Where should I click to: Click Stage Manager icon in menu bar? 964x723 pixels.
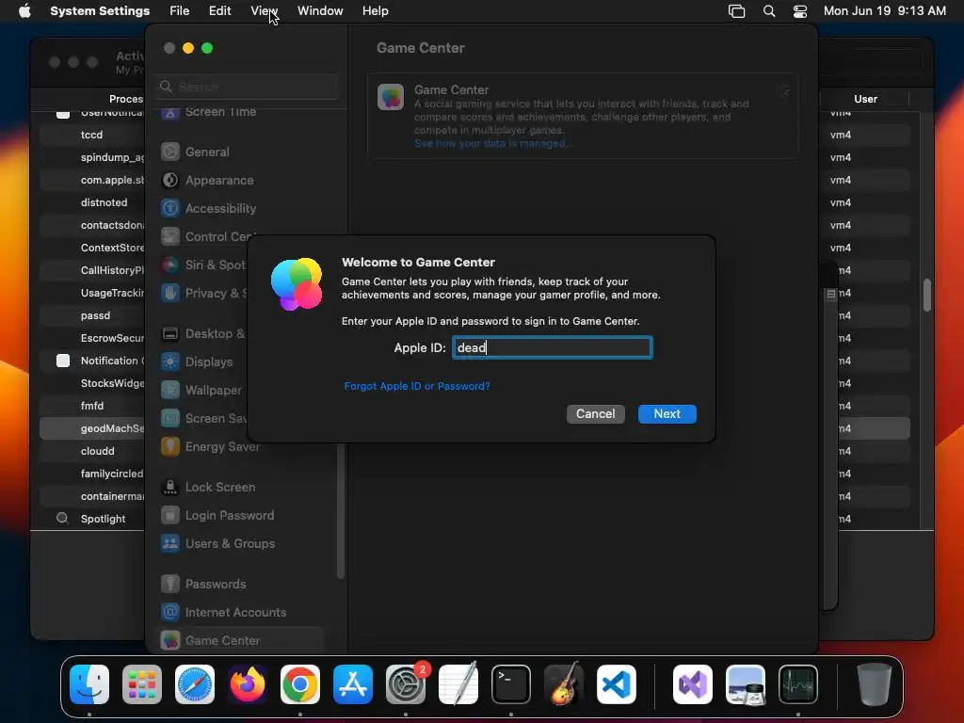point(736,11)
